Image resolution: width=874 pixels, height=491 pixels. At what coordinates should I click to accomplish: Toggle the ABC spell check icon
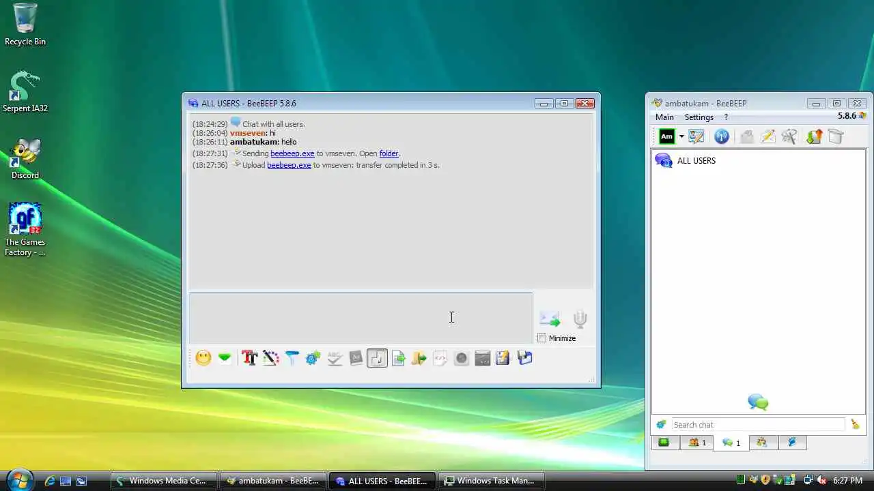[335, 358]
